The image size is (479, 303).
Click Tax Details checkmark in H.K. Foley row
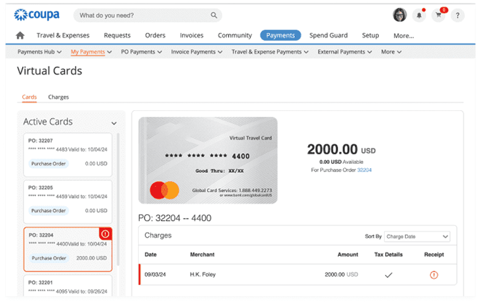tap(388, 275)
